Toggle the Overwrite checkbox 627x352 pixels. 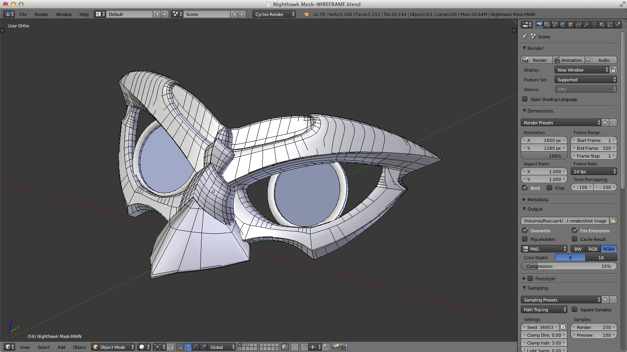(525, 230)
